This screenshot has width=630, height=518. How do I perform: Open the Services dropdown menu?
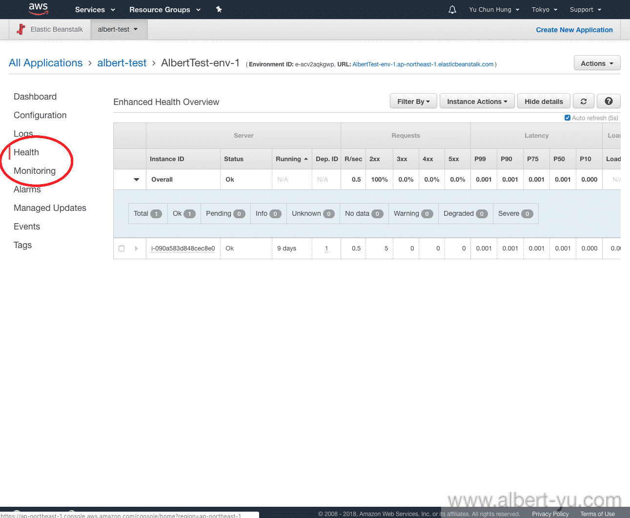click(95, 10)
